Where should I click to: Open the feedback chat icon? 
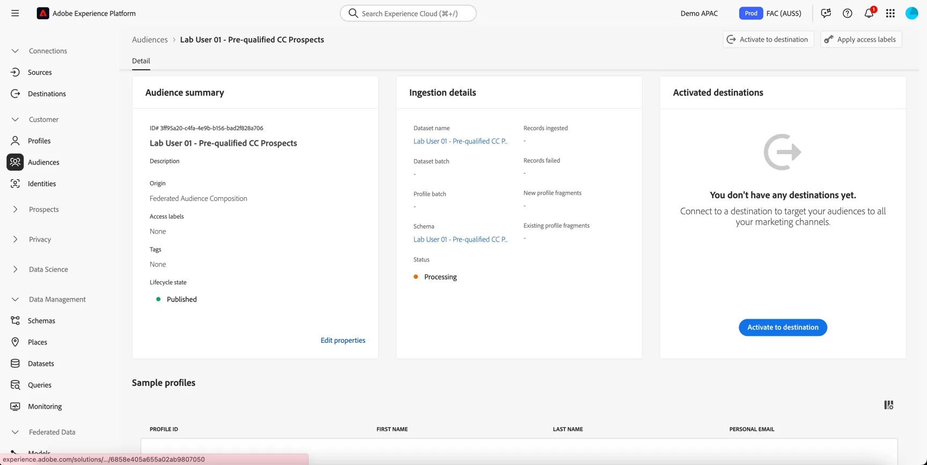(x=826, y=13)
